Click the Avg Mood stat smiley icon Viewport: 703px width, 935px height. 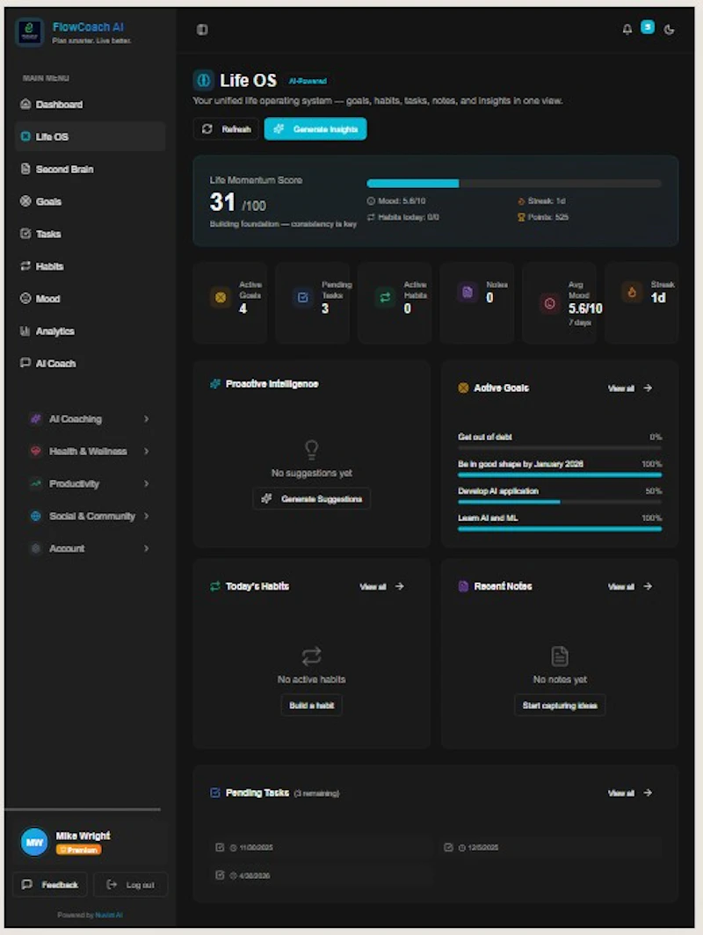tap(550, 303)
